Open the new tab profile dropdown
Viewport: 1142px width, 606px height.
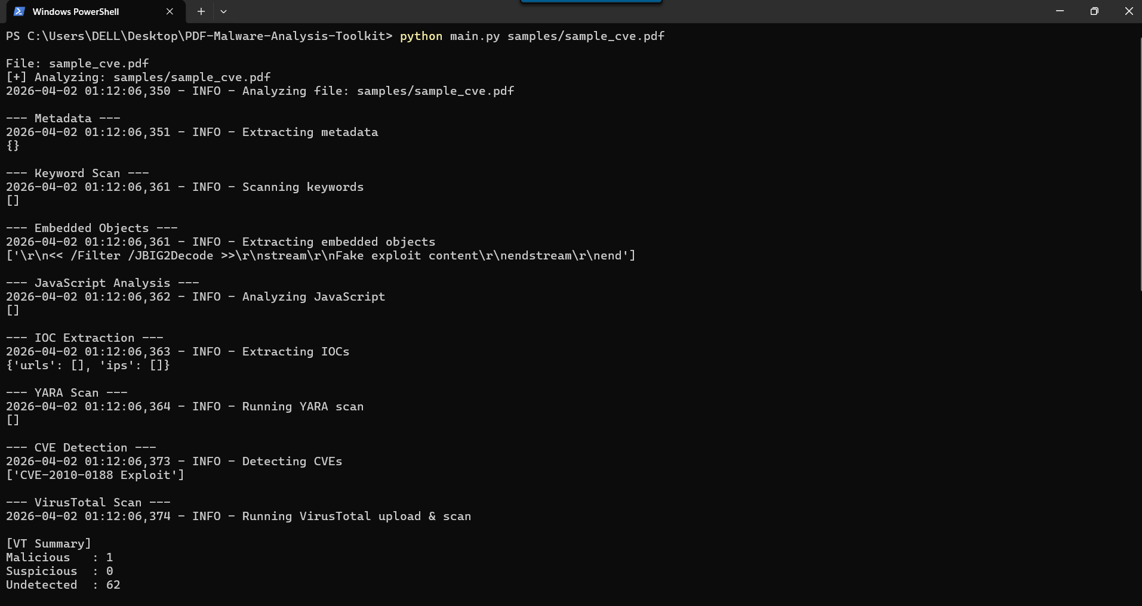click(x=223, y=11)
